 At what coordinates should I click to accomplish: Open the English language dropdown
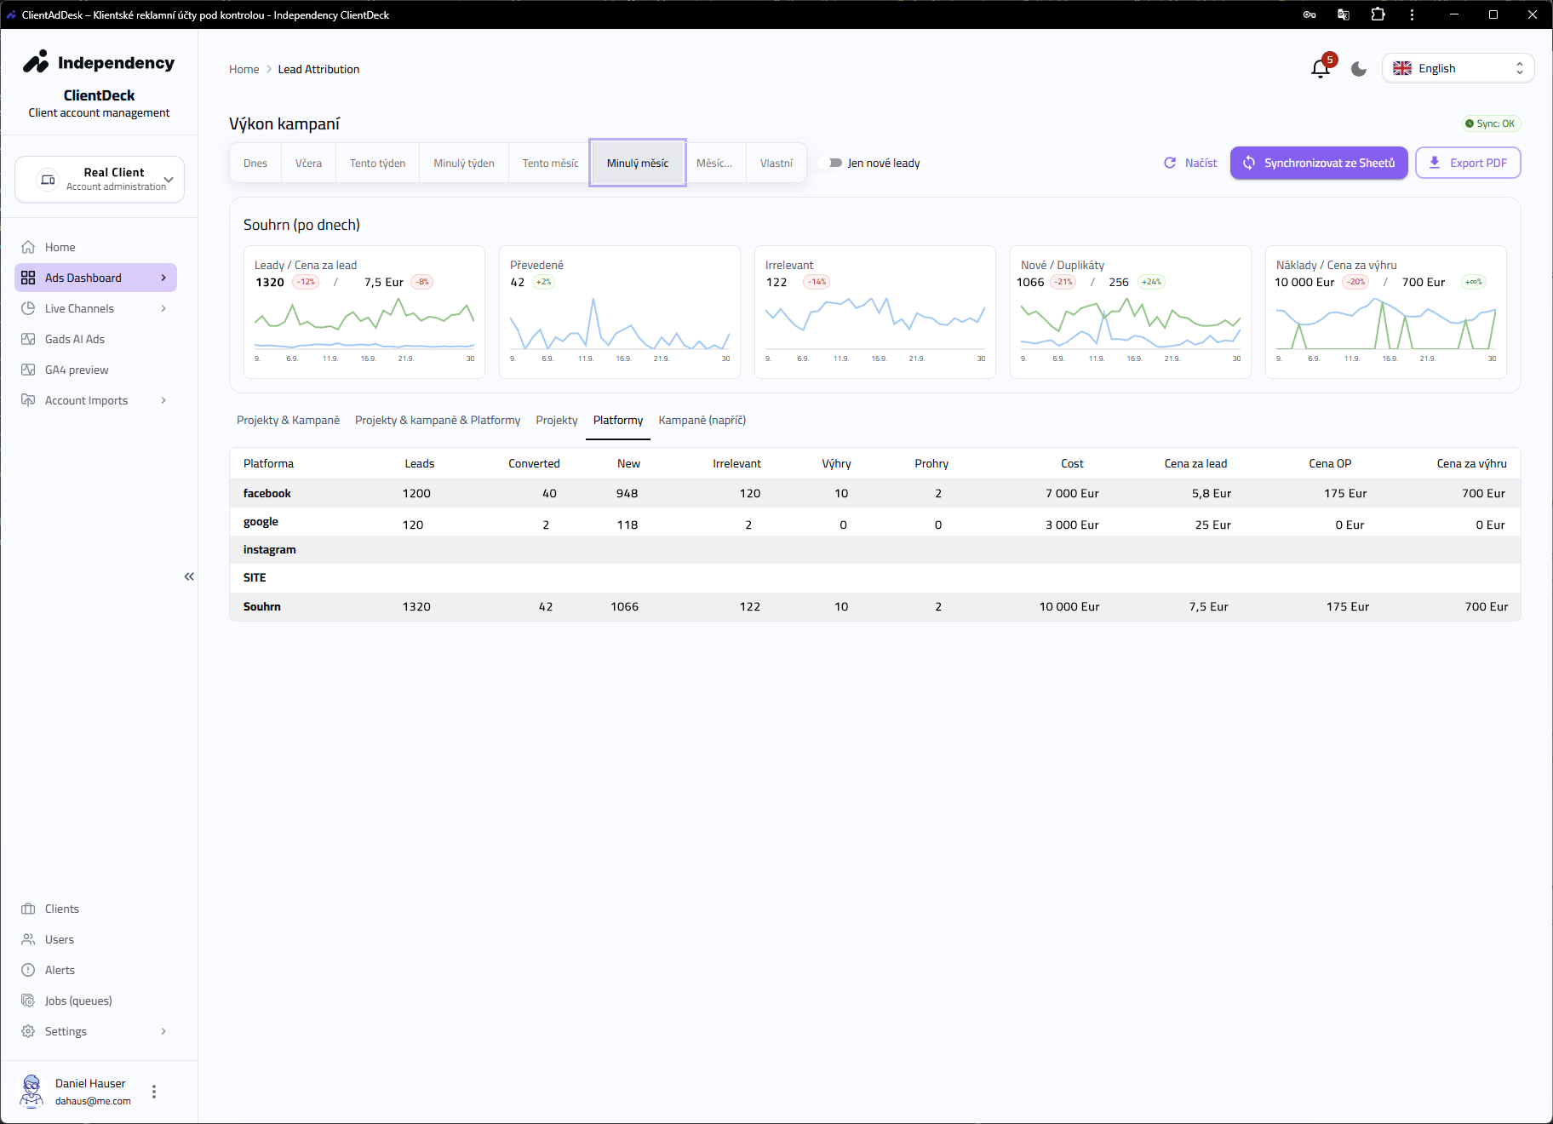click(1458, 68)
